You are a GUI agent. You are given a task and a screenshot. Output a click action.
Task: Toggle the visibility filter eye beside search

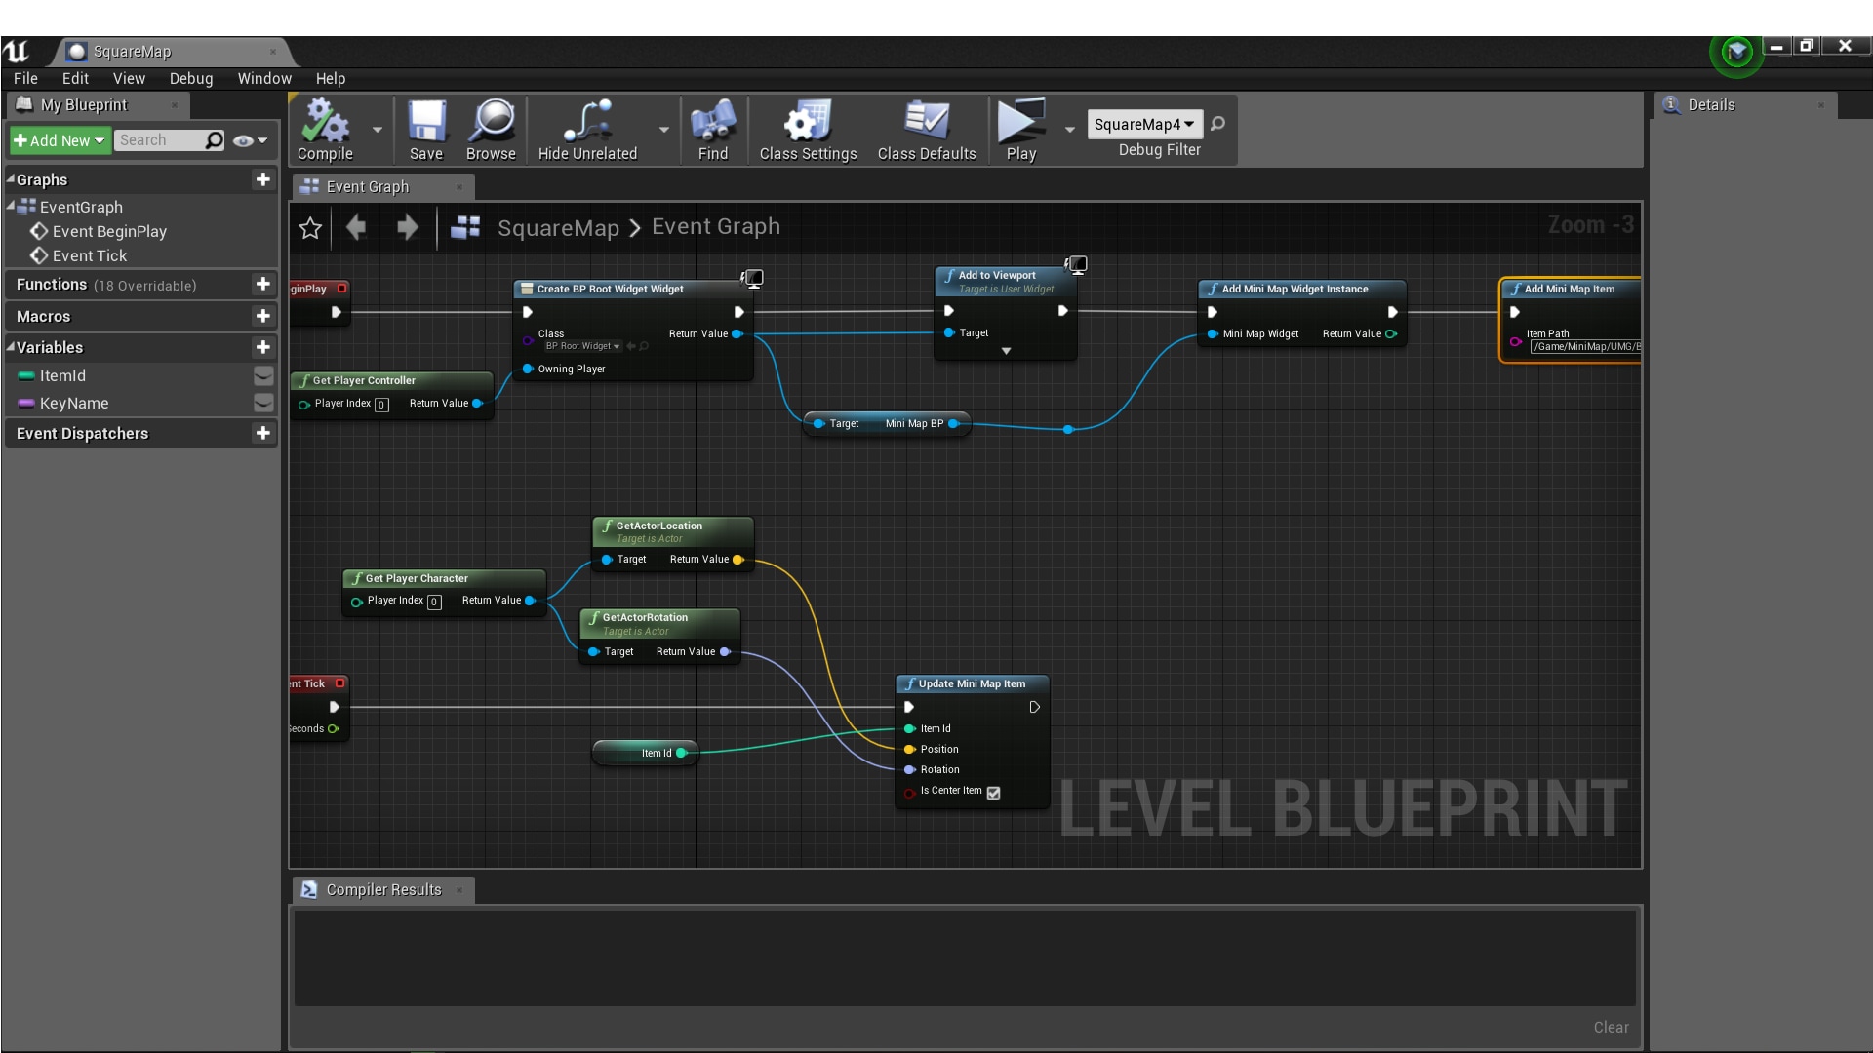click(243, 140)
